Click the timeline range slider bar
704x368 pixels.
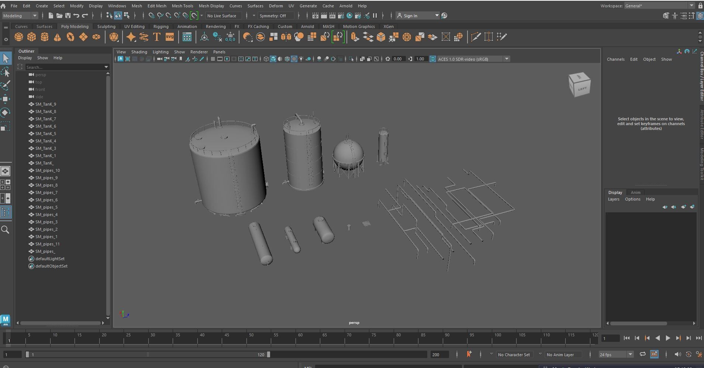(148, 354)
